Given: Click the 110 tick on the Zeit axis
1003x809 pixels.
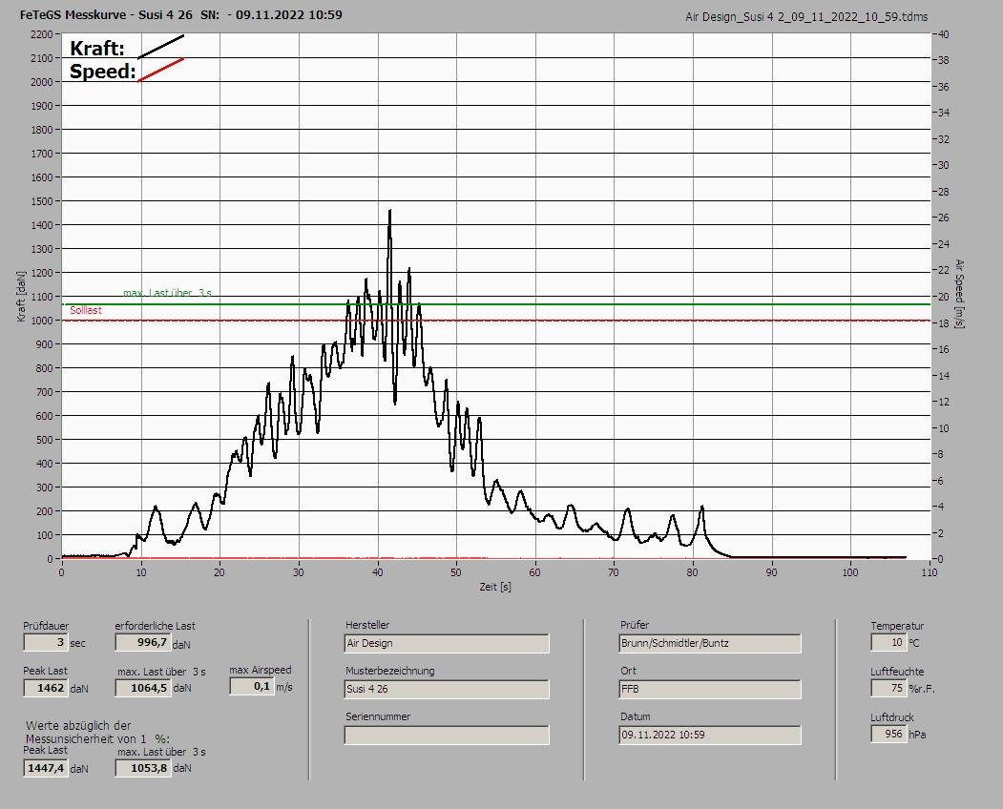Looking at the screenshot, I should click(930, 572).
